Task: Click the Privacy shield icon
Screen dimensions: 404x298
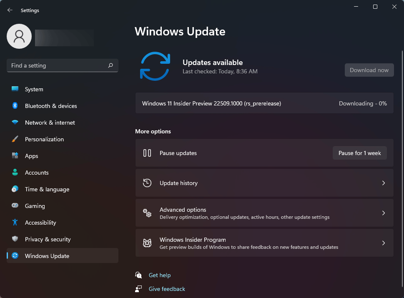Action: pyautogui.click(x=15, y=239)
